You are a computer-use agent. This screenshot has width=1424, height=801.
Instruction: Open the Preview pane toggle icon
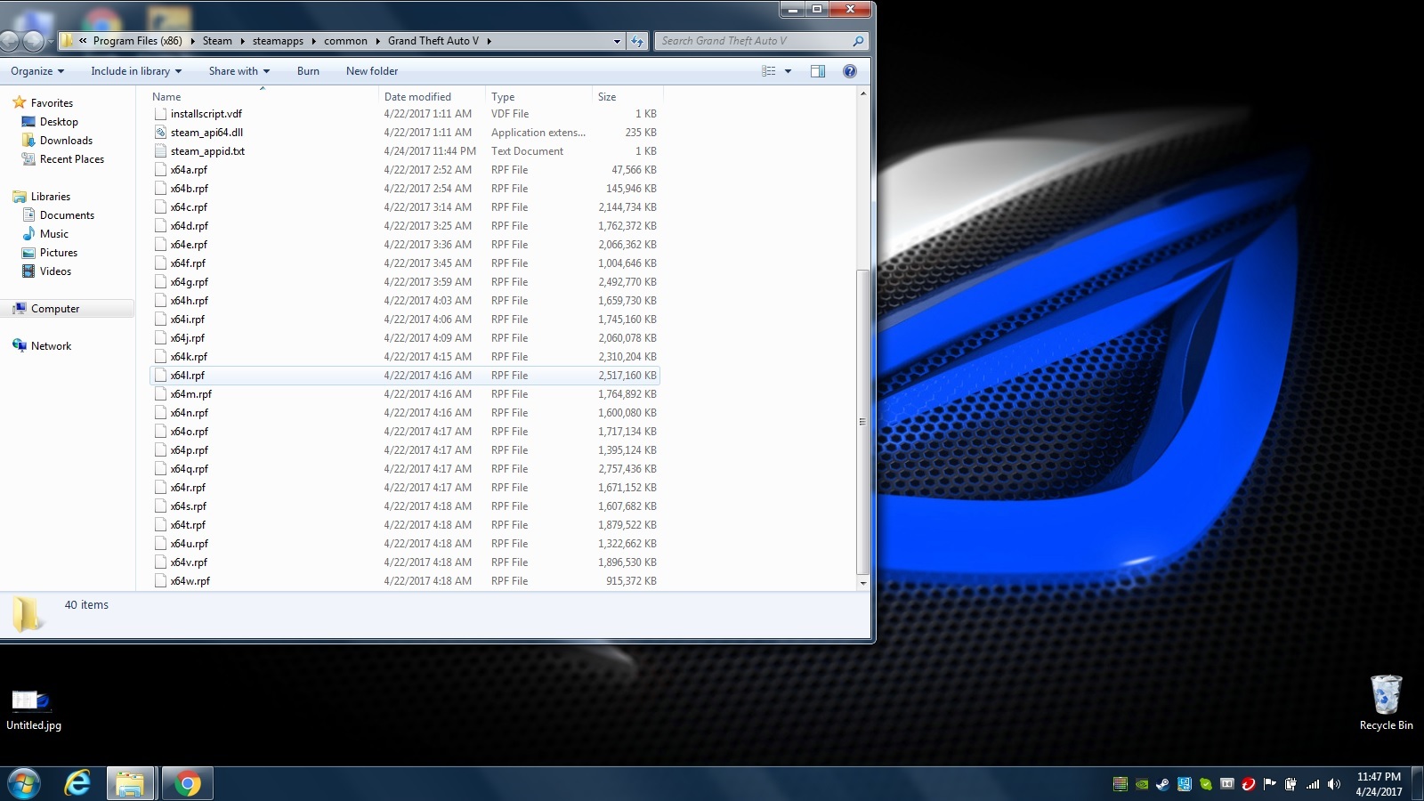point(817,71)
